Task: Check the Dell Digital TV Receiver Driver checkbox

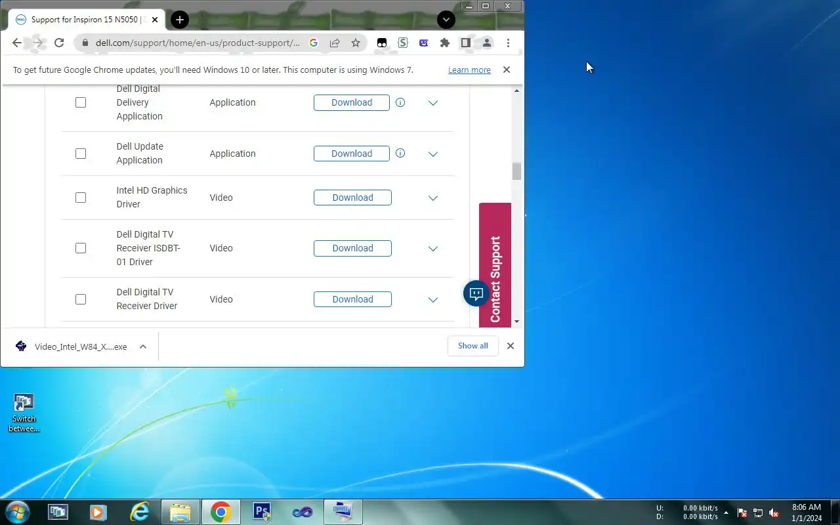Action: pyautogui.click(x=81, y=299)
